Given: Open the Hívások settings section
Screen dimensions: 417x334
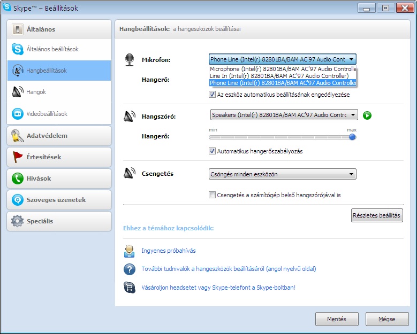Looking at the screenshot, I should pos(59,178).
